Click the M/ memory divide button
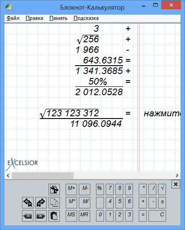The width and height of the screenshot is (185, 230). click(85, 203)
